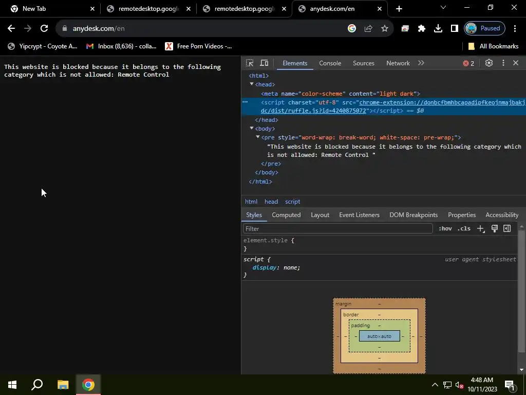Open the Sources tab

coord(363,63)
